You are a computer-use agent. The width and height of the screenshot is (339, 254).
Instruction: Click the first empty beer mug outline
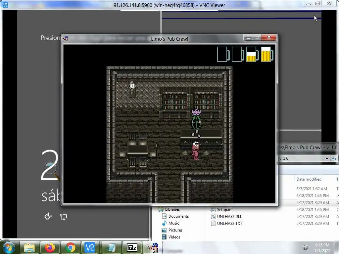point(223,54)
